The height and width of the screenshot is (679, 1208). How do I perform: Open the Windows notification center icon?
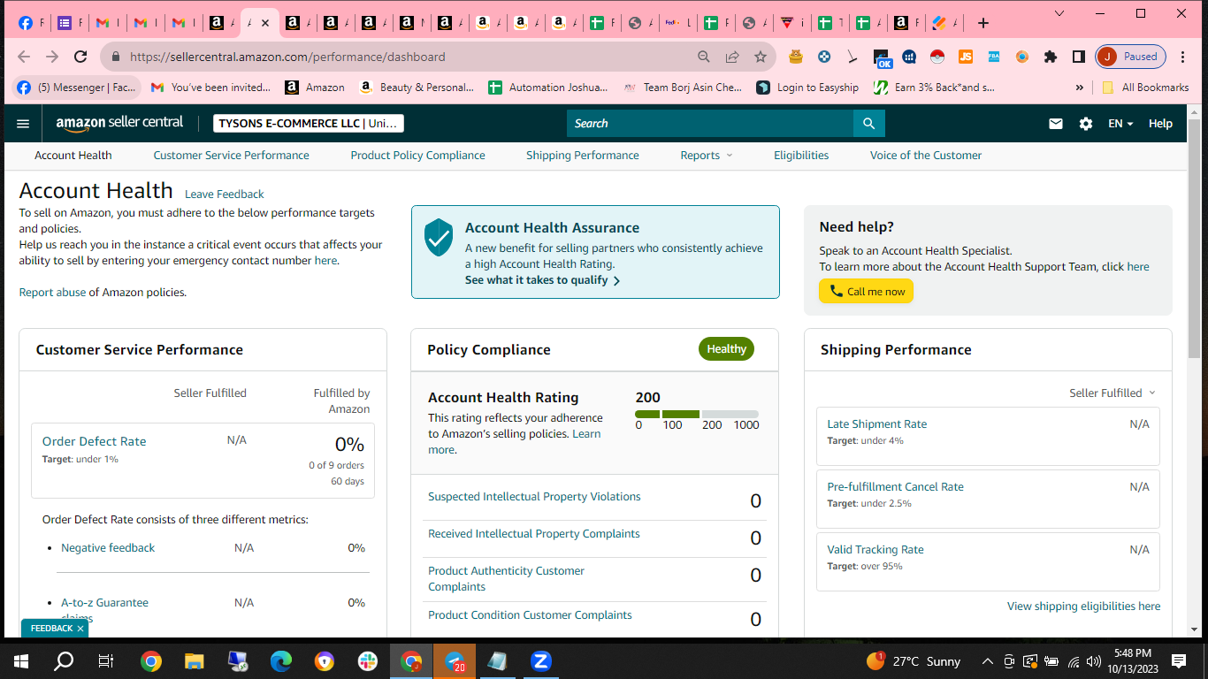pyautogui.click(x=1179, y=660)
